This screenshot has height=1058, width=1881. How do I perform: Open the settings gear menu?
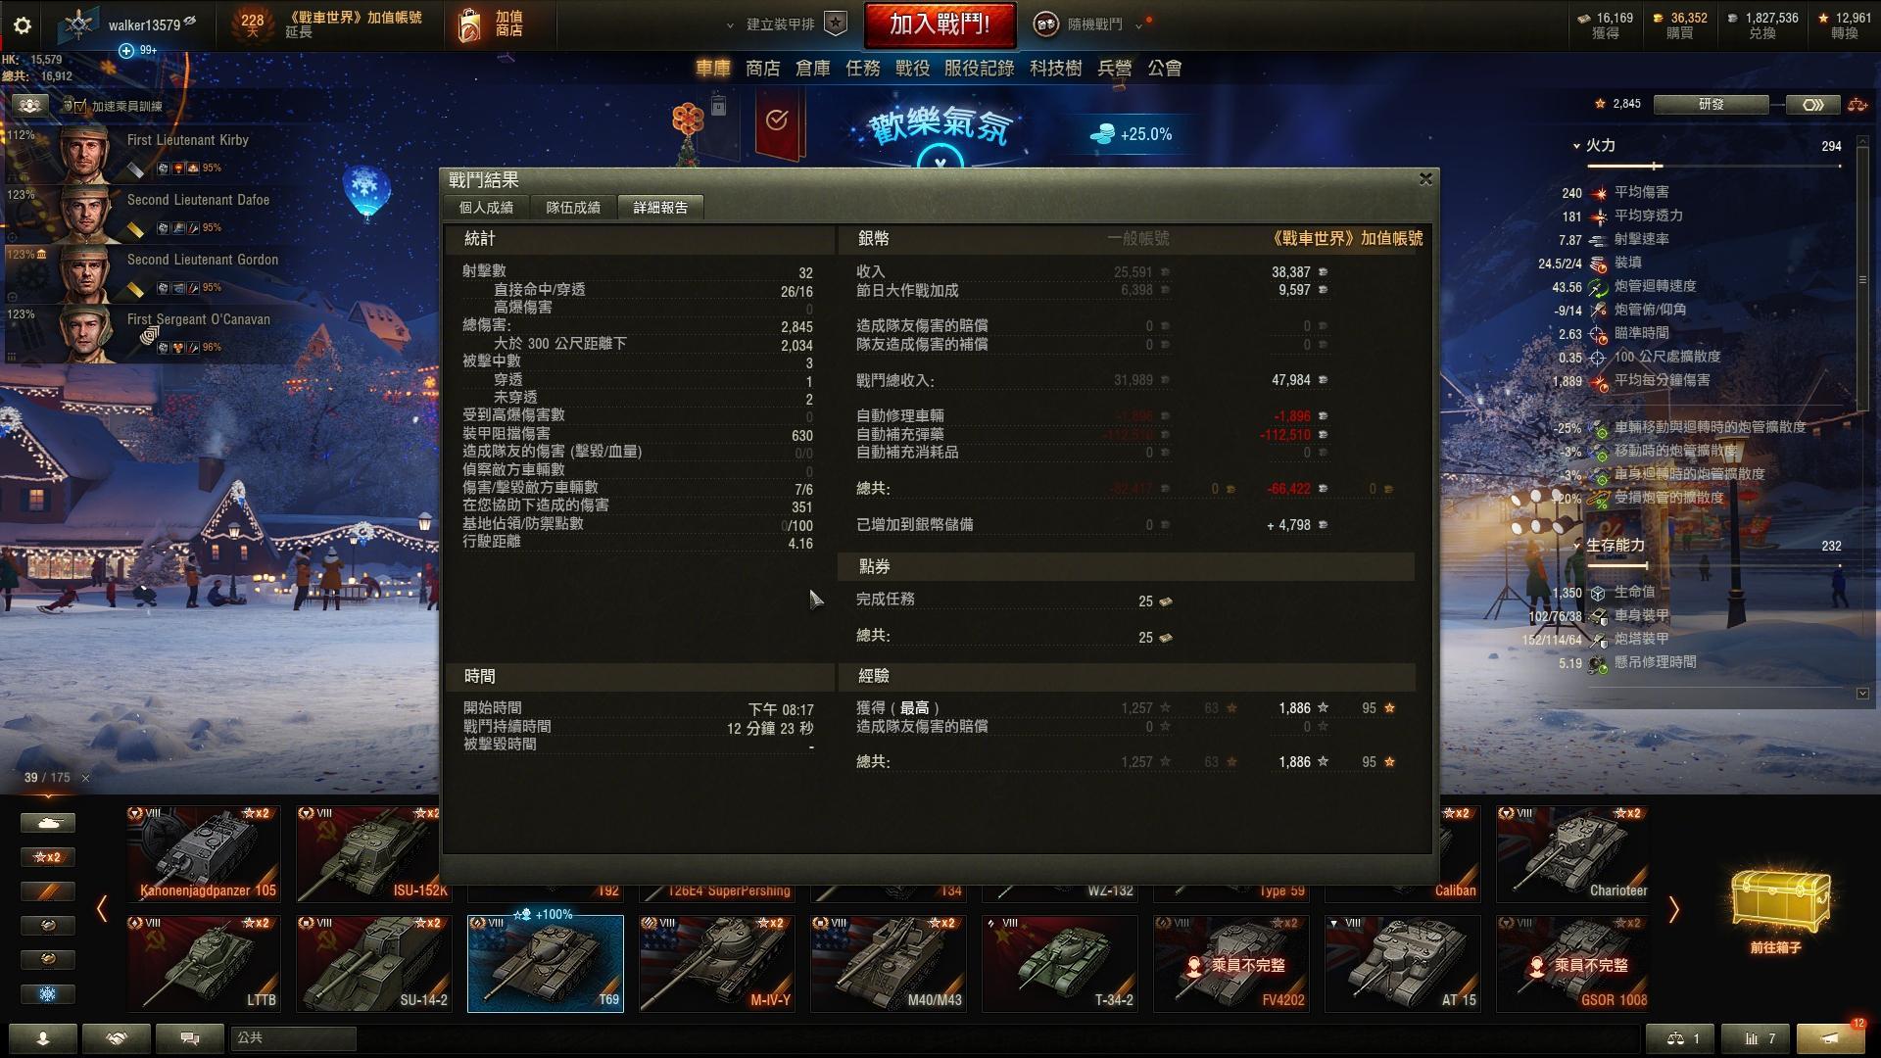pyautogui.click(x=23, y=25)
